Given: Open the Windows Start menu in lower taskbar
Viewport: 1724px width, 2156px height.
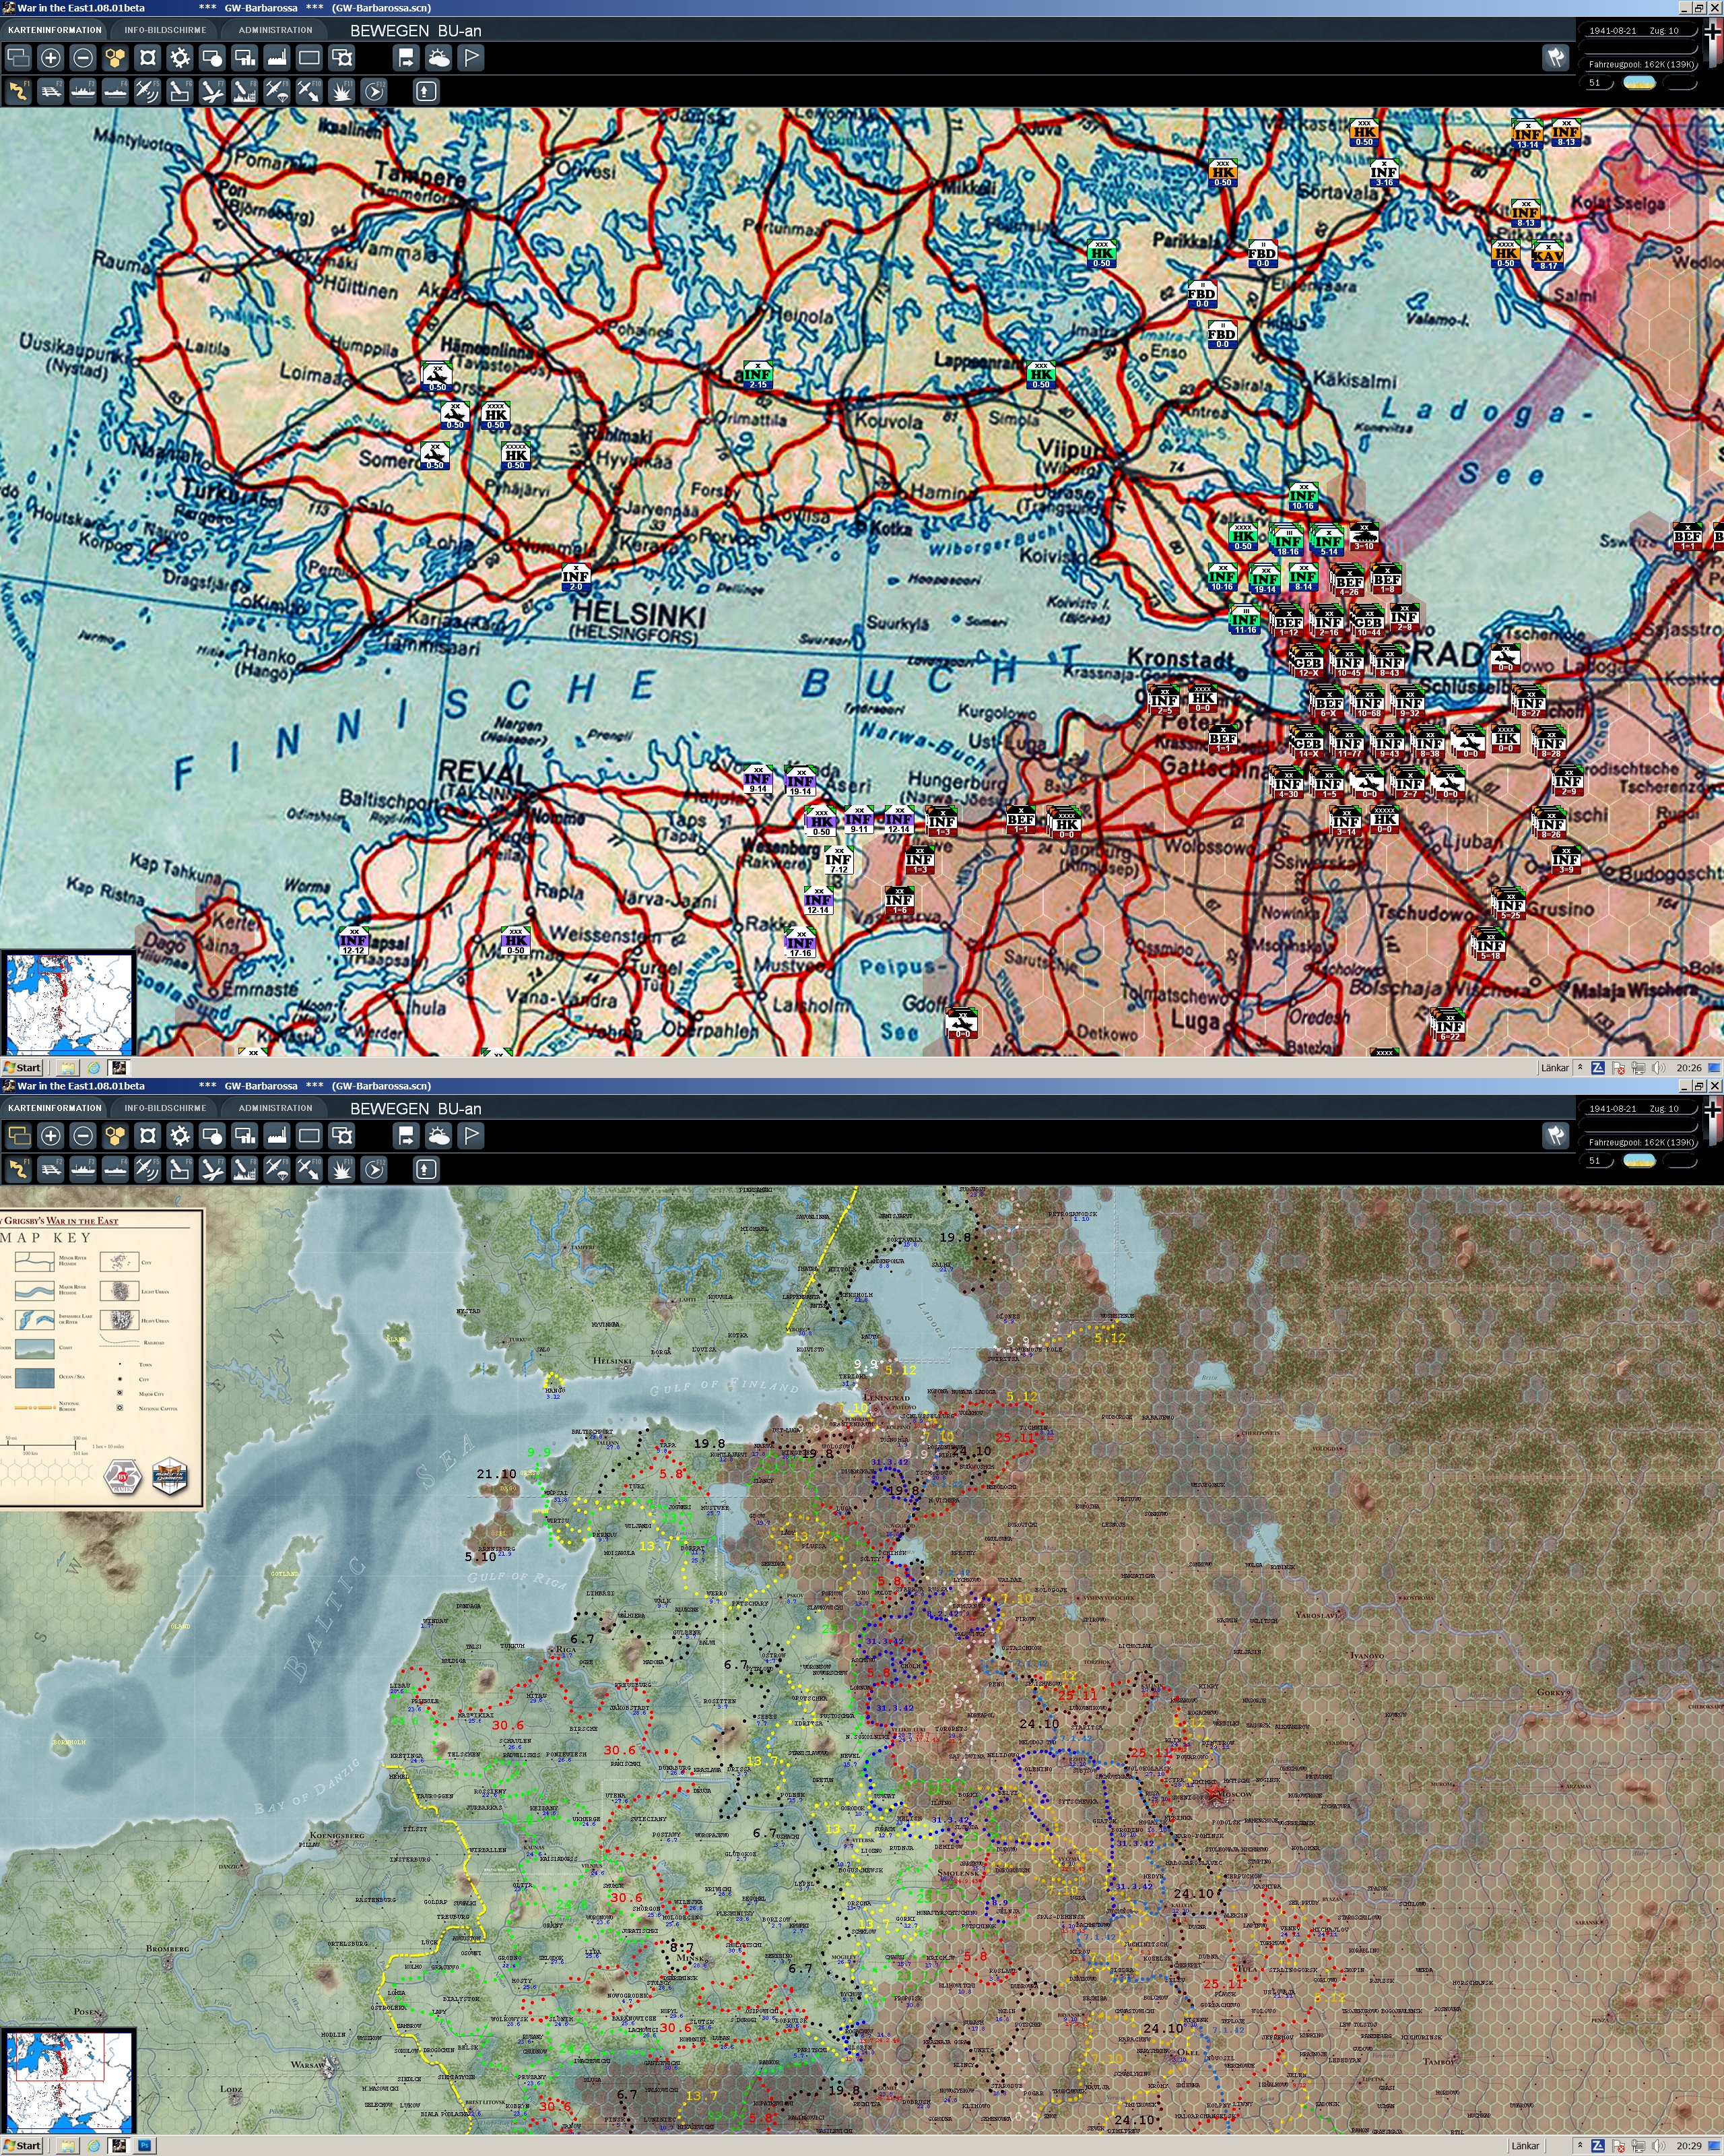Looking at the screenshot, I should click(22, 2145).
